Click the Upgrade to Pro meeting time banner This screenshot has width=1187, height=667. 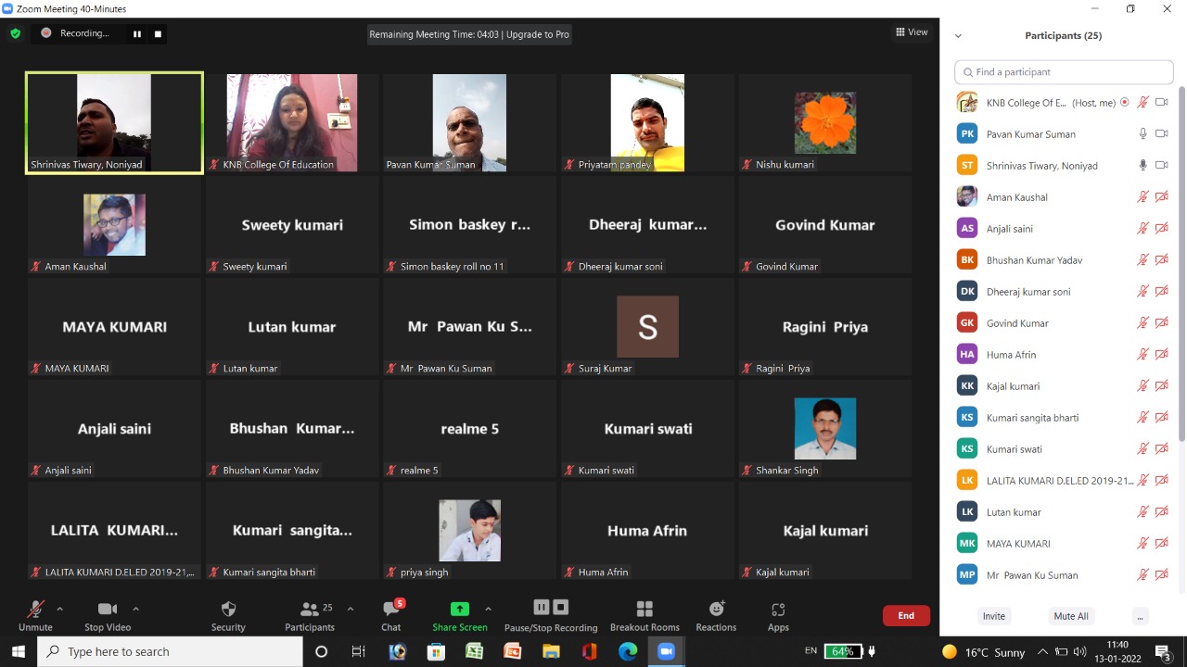pyautogui.click(x=469, y=34)
